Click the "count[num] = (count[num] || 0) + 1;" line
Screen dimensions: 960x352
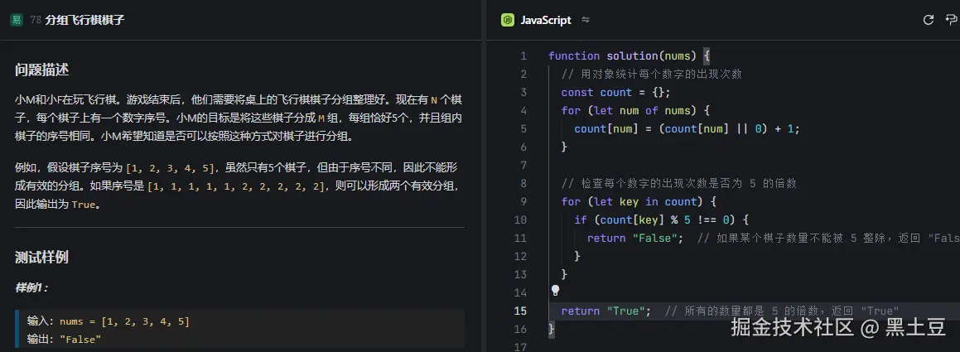tap(687, 129)
